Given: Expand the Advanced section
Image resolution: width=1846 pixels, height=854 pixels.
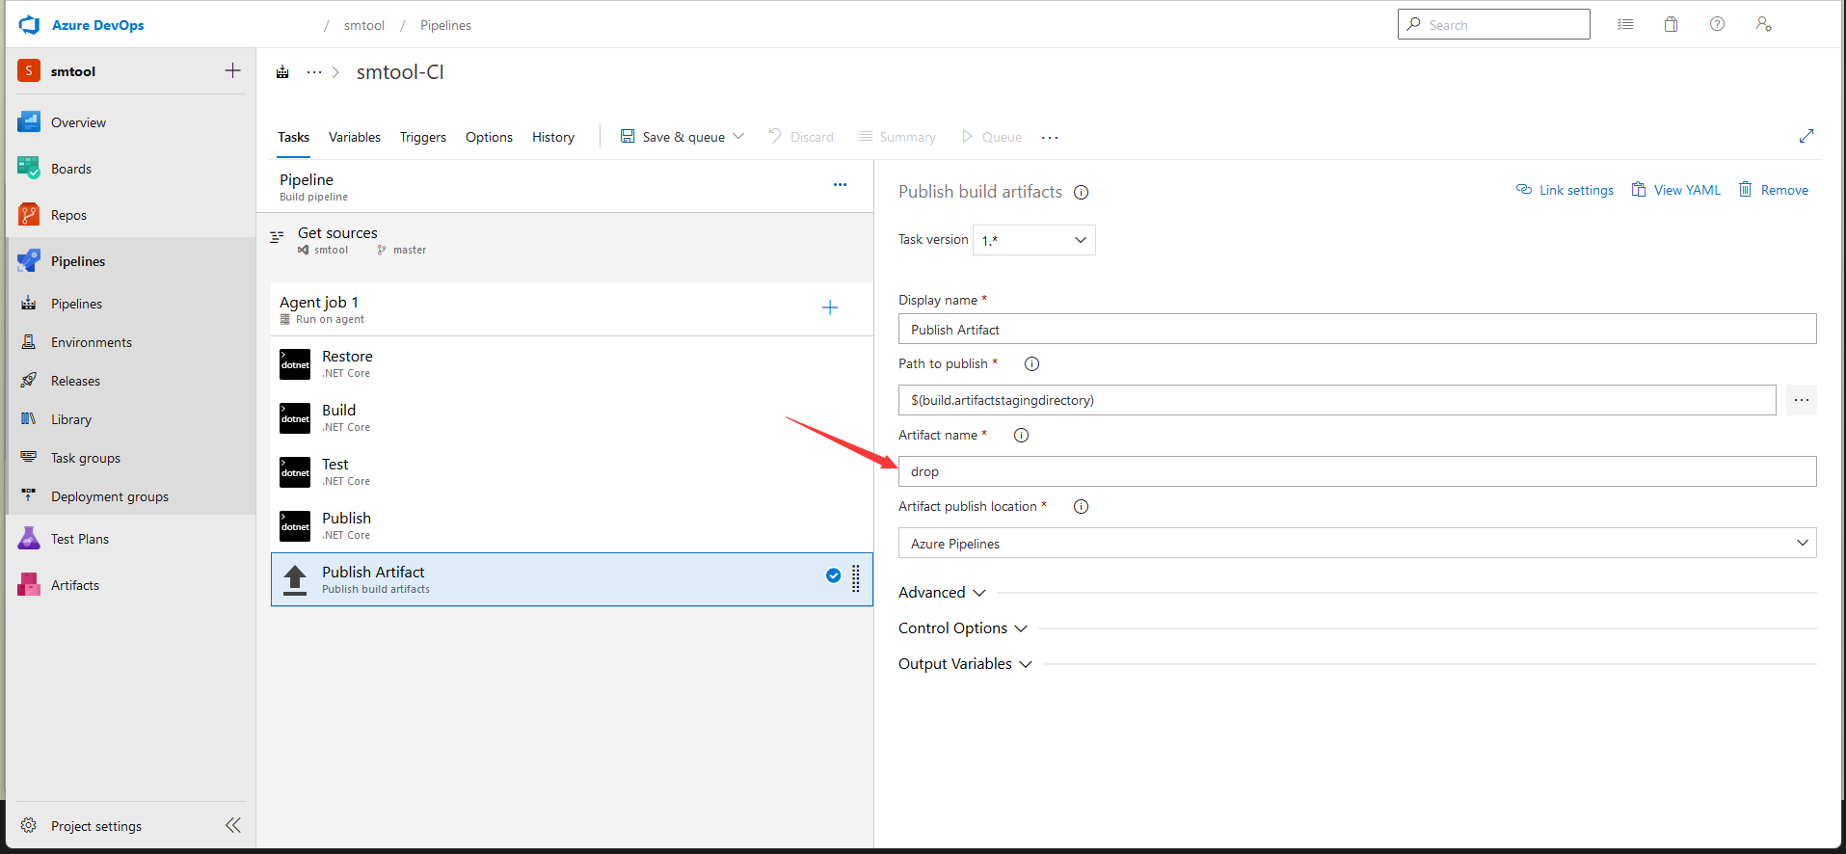Looking at the screenshot, I should 942,593.
